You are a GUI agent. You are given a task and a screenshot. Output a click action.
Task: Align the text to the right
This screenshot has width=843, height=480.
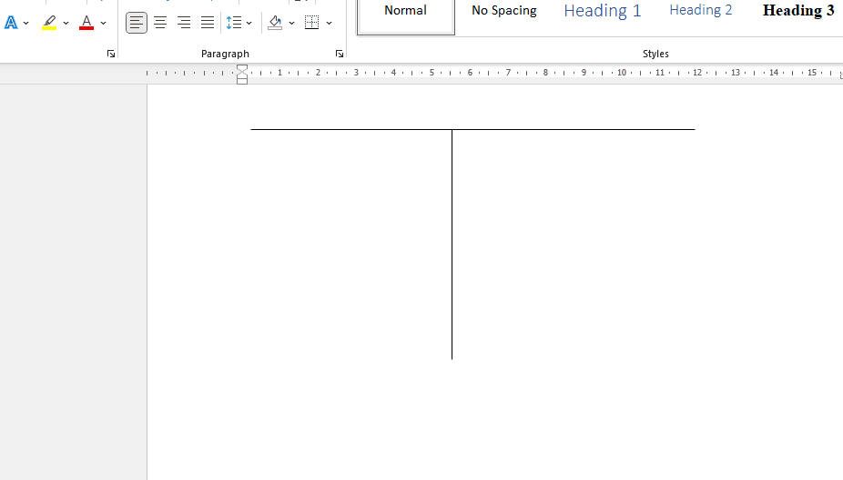[184, 23]
